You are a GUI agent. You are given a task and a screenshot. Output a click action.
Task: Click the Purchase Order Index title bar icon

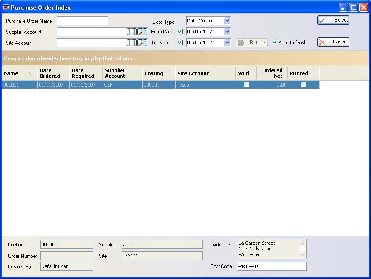pyautogui.click(x=7, y=7)
